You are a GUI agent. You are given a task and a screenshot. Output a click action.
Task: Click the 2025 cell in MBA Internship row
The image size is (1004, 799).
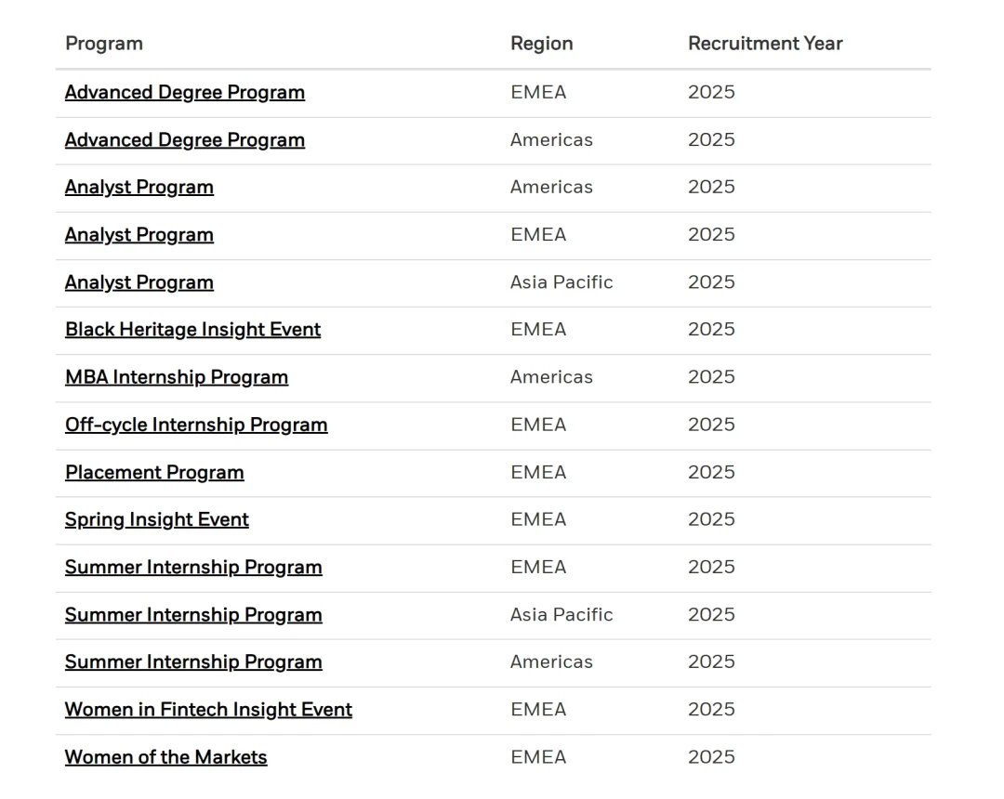[710, 376]
